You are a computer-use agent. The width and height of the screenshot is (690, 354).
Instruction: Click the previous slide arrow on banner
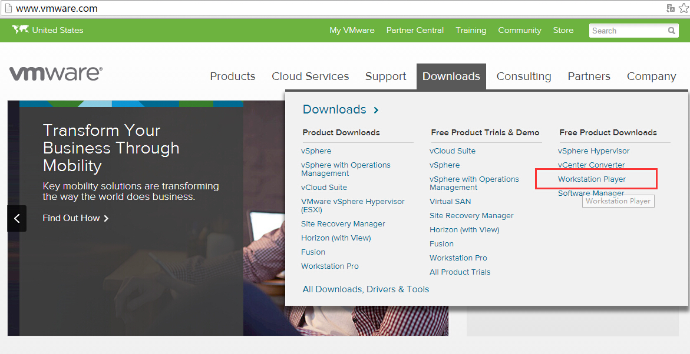(x=16, y=218)
